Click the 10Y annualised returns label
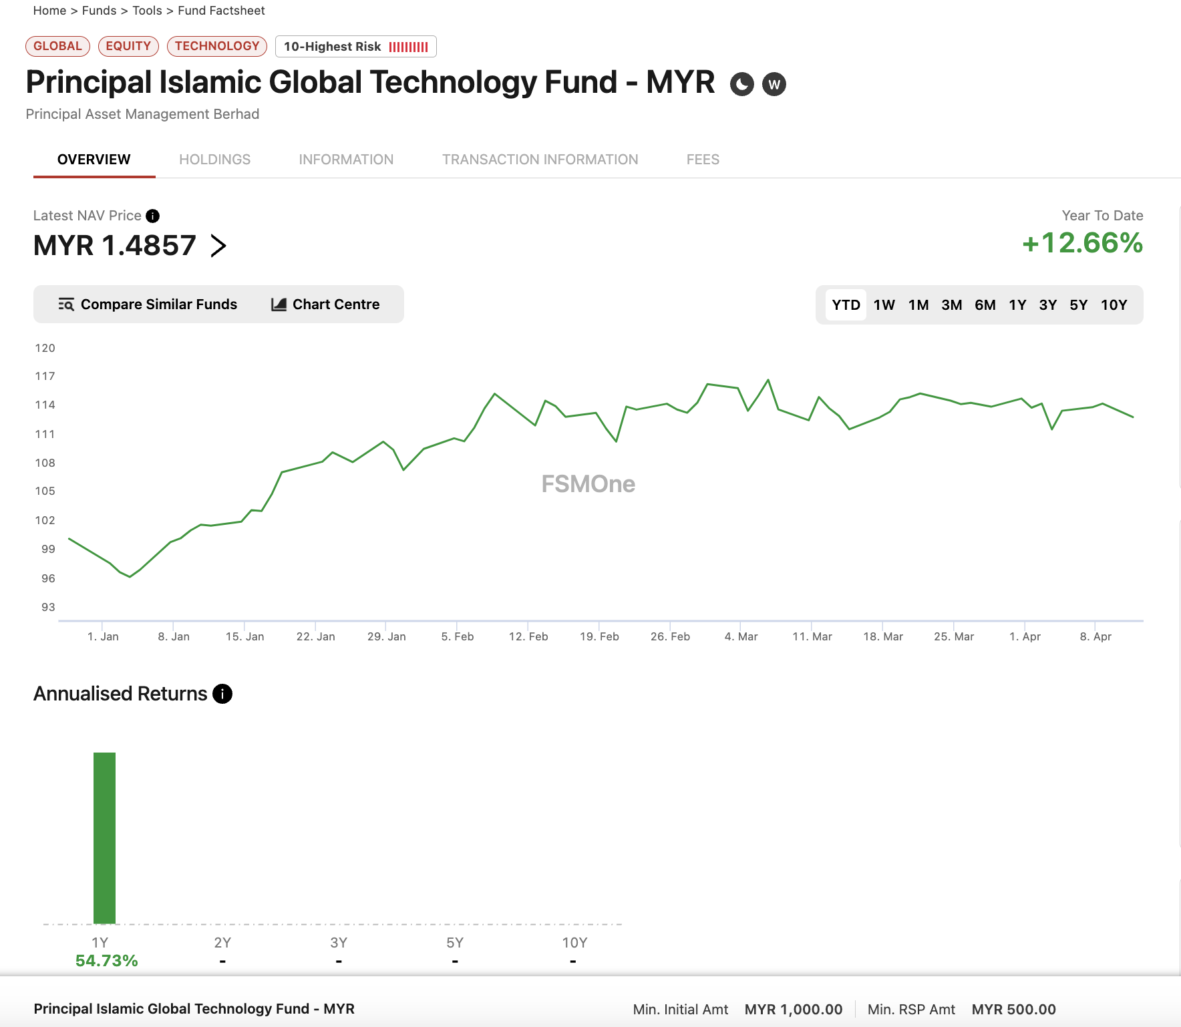1181x1027 pixels. pos(574,943)
